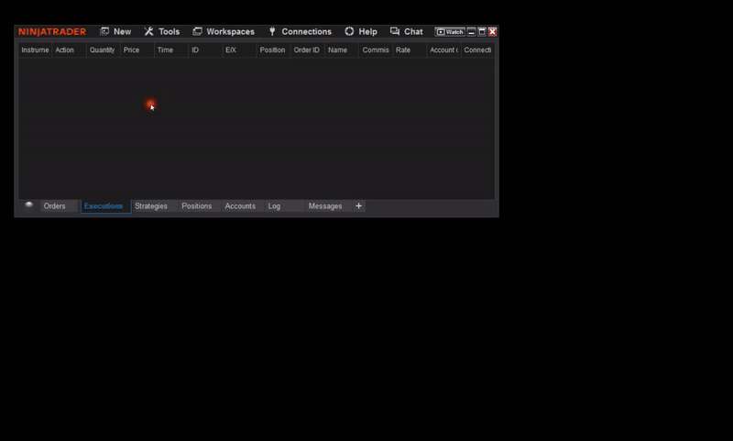This screenshot has width=733, height=441.
Task: View the Messages tab
Action: pos(325,206)
